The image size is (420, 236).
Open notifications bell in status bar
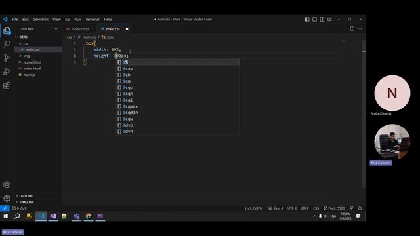360,208
